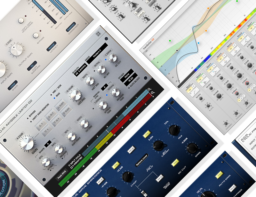This screenshot has width=256, height=197.
Task: Select the bell filter icon on Band 5
Action: point(236,51)
